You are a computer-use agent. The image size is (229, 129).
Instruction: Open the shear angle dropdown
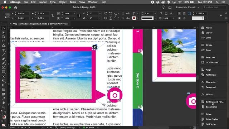coord(100,18)
